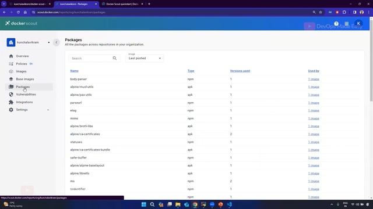Screen dimensions: 373x209
Task: Expand the Settings submenu arrow
Action: pyautogui.click(x=48, y=110)
